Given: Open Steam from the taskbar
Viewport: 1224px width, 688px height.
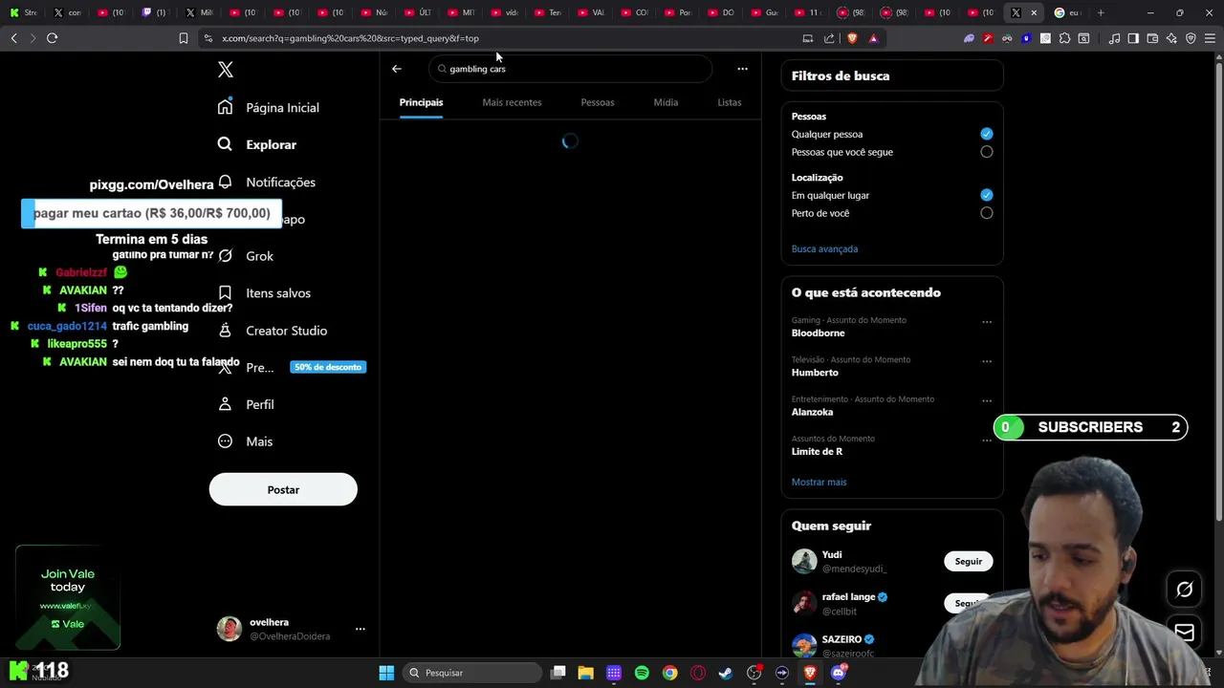Looking at the screenshot, I should [x=726, y=673].
